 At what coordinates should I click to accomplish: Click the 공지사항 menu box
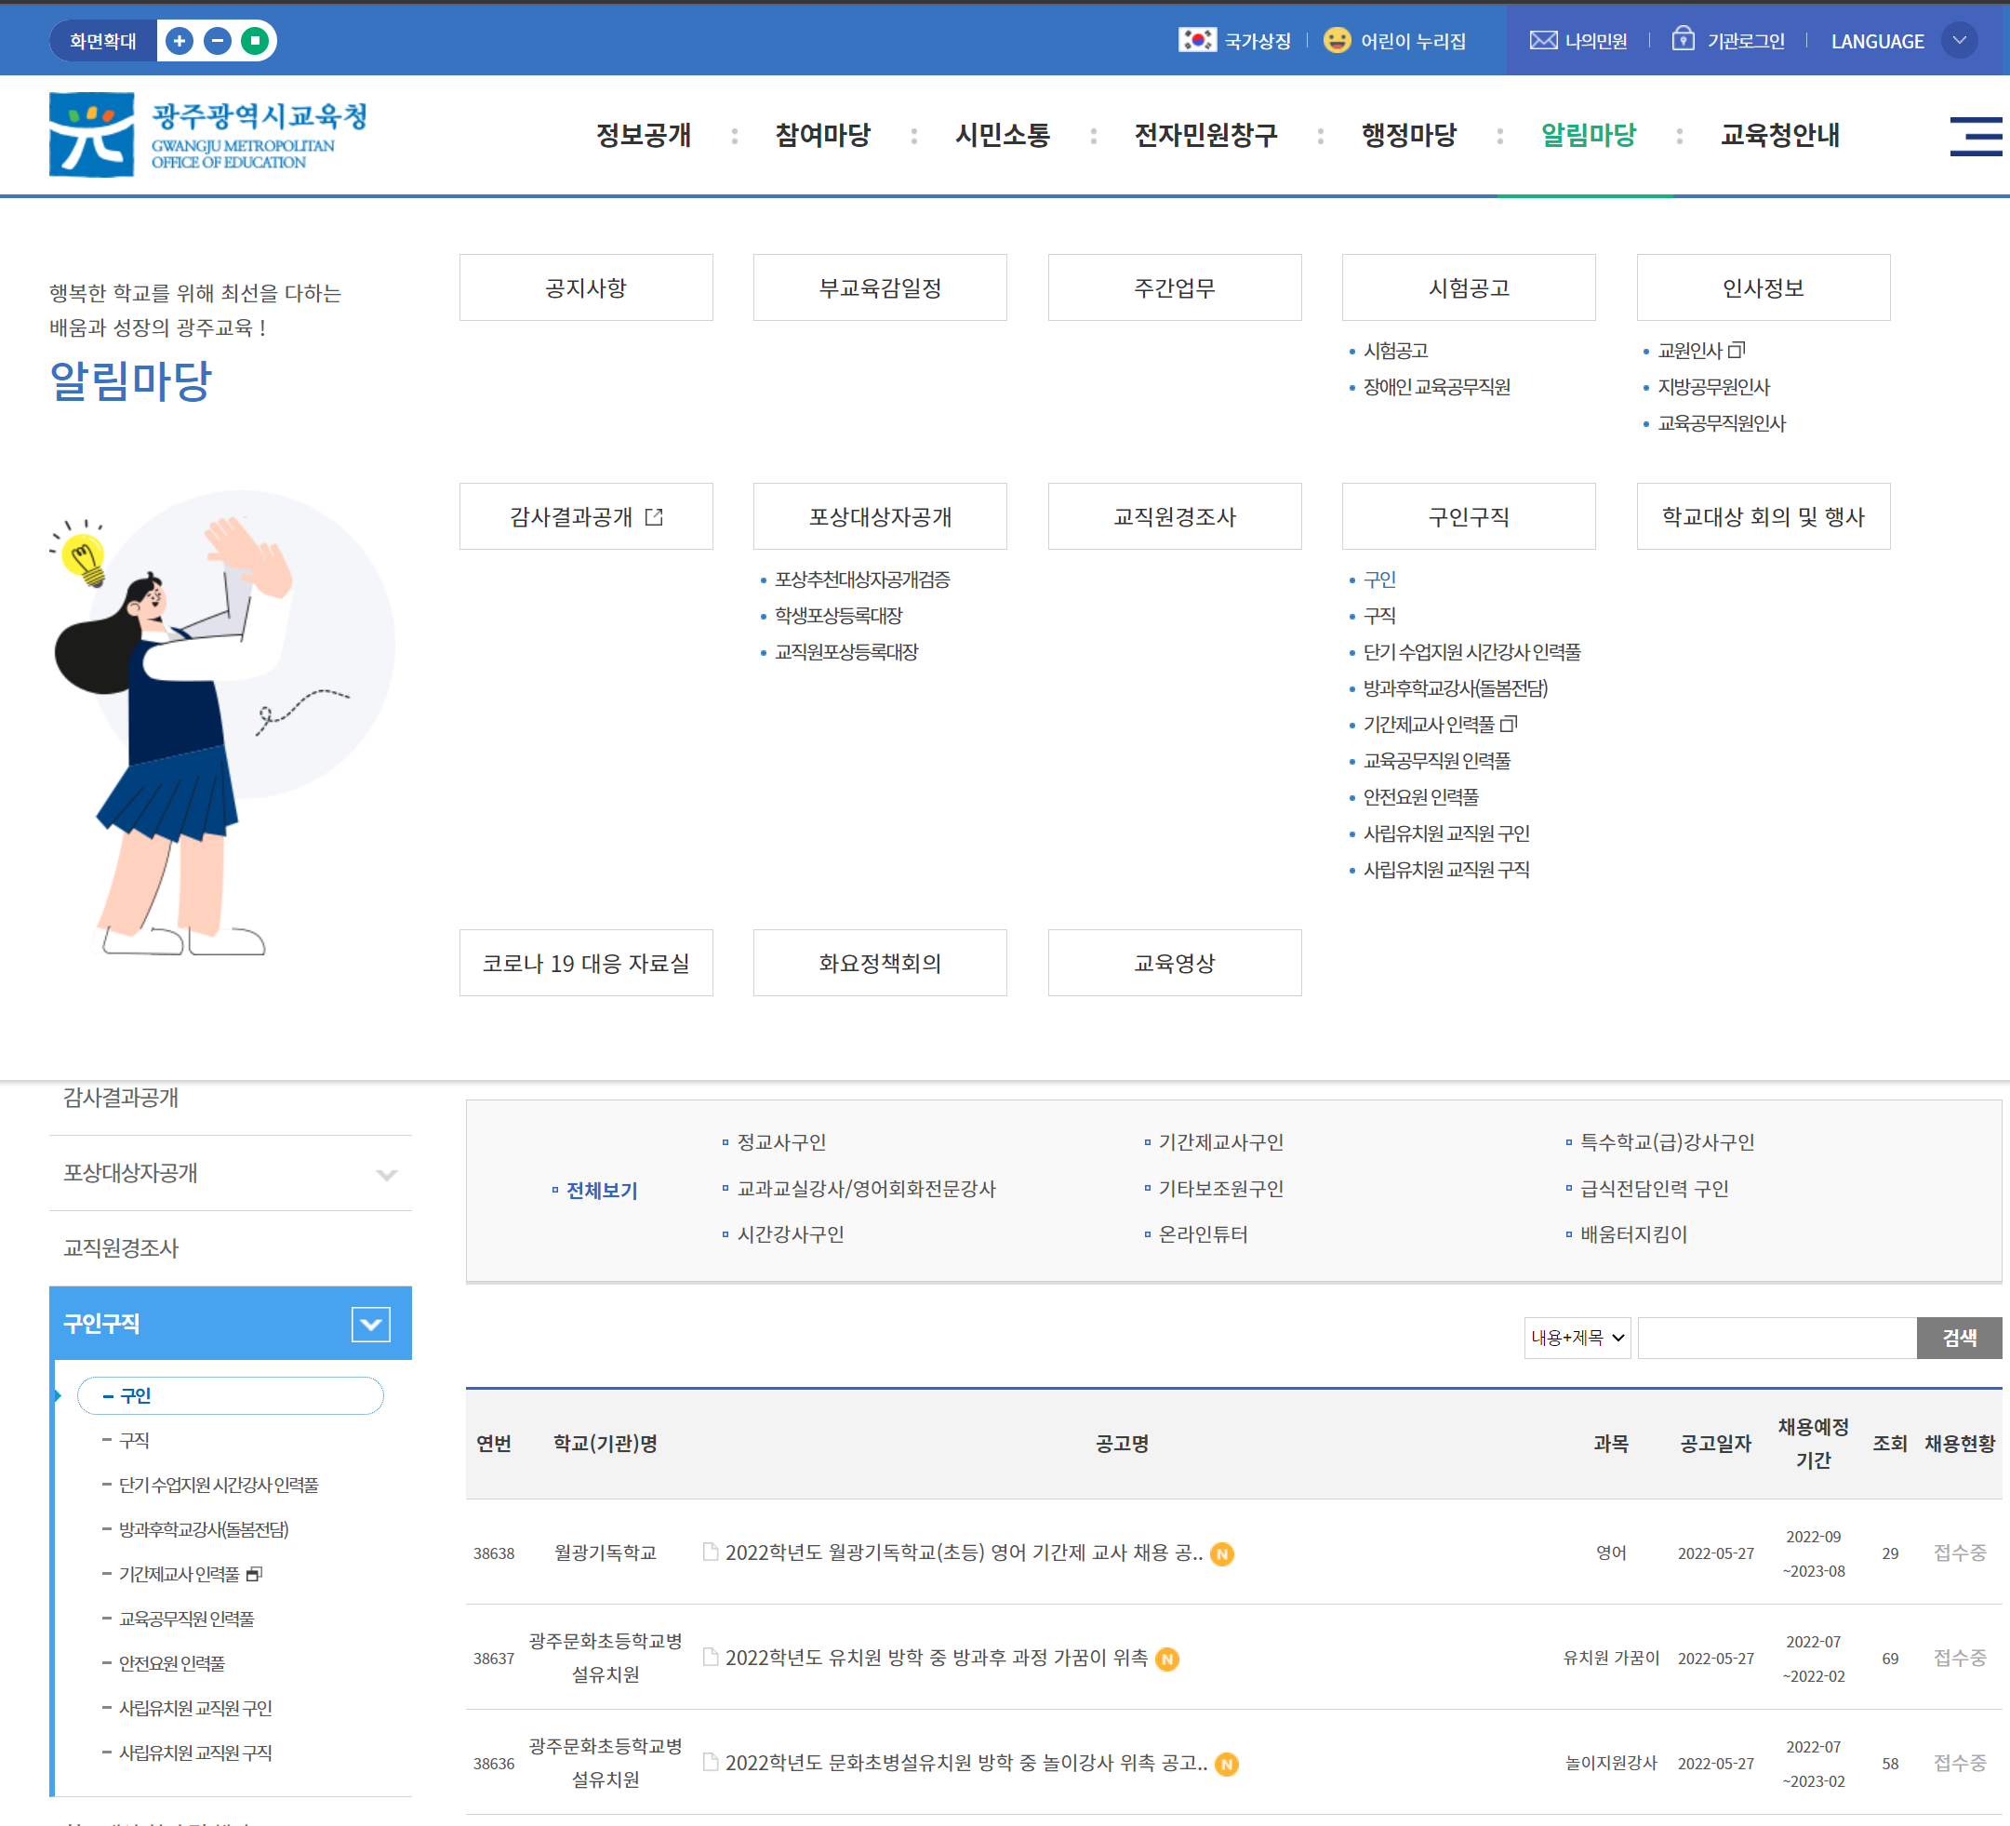click(x=585, y=288)
